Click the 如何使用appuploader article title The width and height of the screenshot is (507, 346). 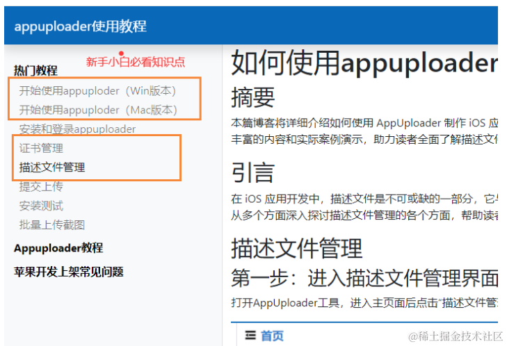pyautogui.click(x=364, y=63)
